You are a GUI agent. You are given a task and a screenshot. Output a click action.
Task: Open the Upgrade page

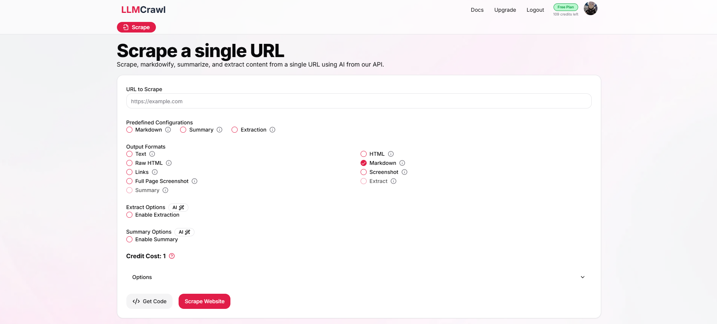click(505, 10)
